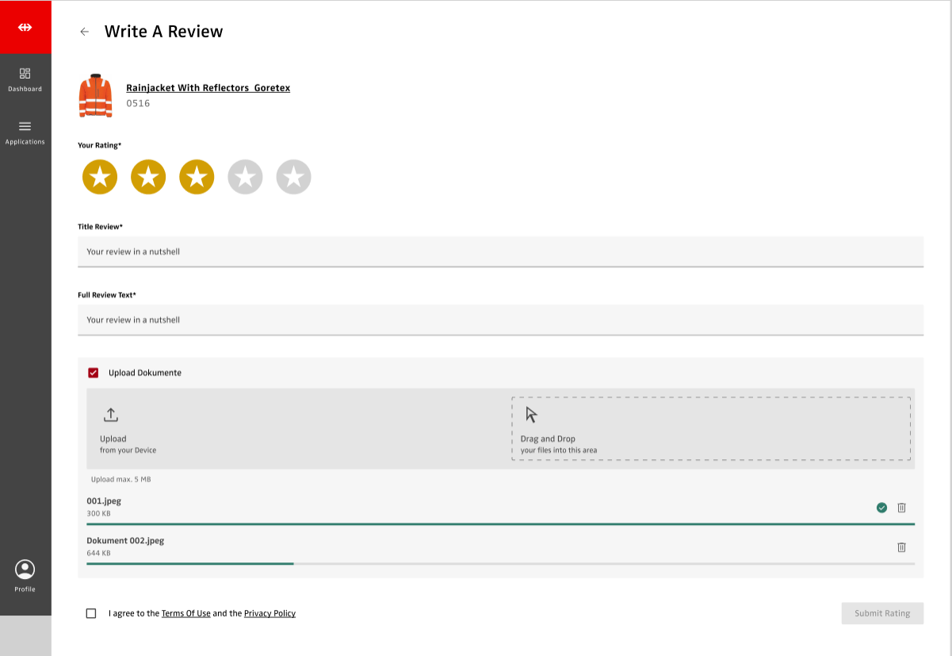Open the Dashboard from sidebar

coord(25,79)
